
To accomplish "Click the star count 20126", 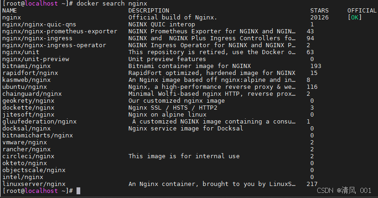I will (x=320, y=18).
